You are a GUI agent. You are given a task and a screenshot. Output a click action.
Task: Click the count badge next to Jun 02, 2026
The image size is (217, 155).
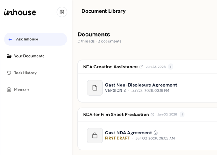[x=182, y=115]
